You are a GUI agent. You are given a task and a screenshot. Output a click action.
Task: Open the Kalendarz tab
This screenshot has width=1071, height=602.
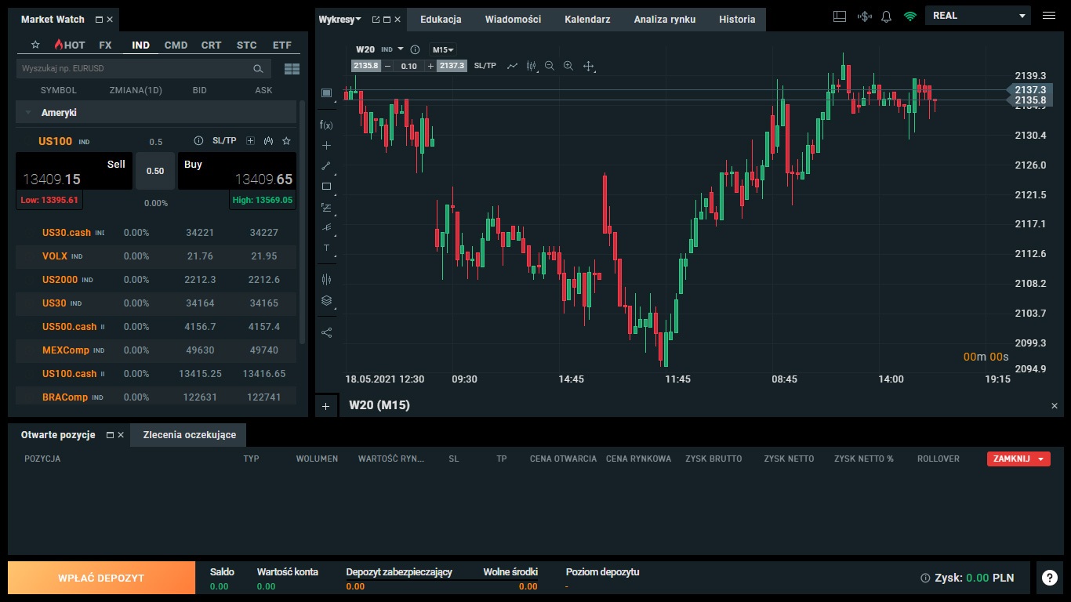pos(587,19)
